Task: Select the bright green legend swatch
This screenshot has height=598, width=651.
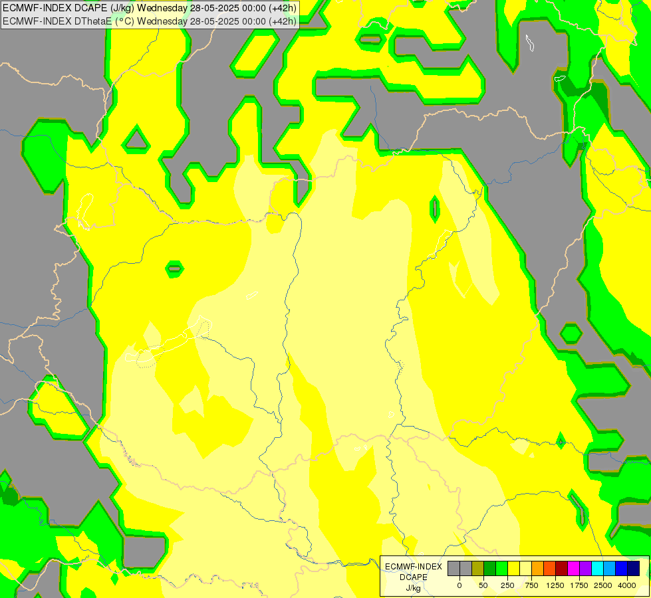Action: (502, 569)
